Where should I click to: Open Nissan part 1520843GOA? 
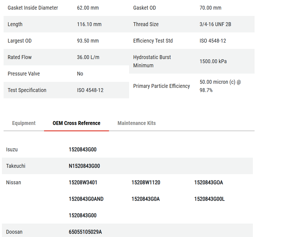209,182
